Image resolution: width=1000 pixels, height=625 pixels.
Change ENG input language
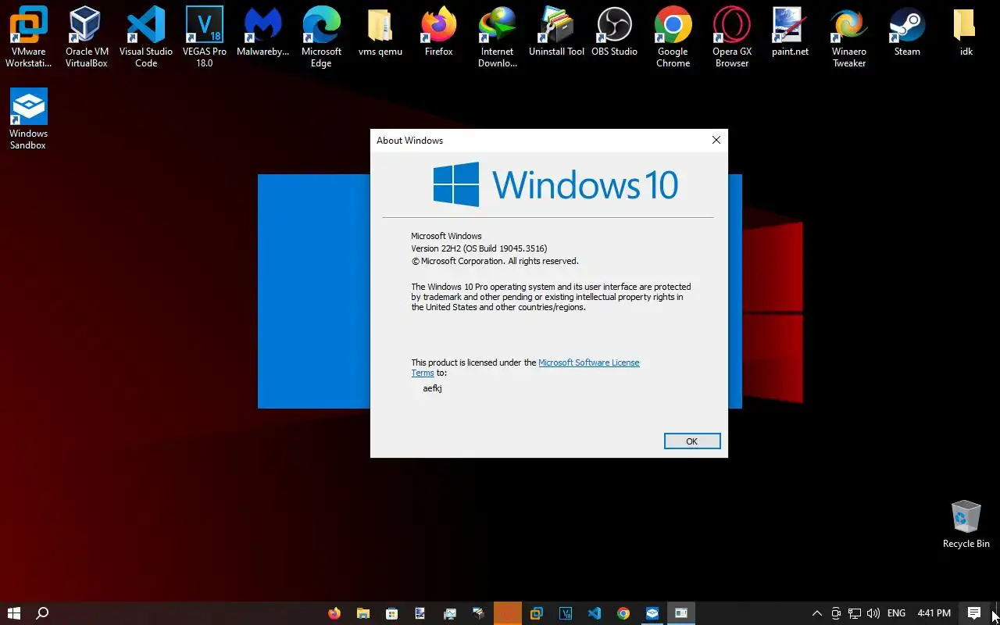896,613
